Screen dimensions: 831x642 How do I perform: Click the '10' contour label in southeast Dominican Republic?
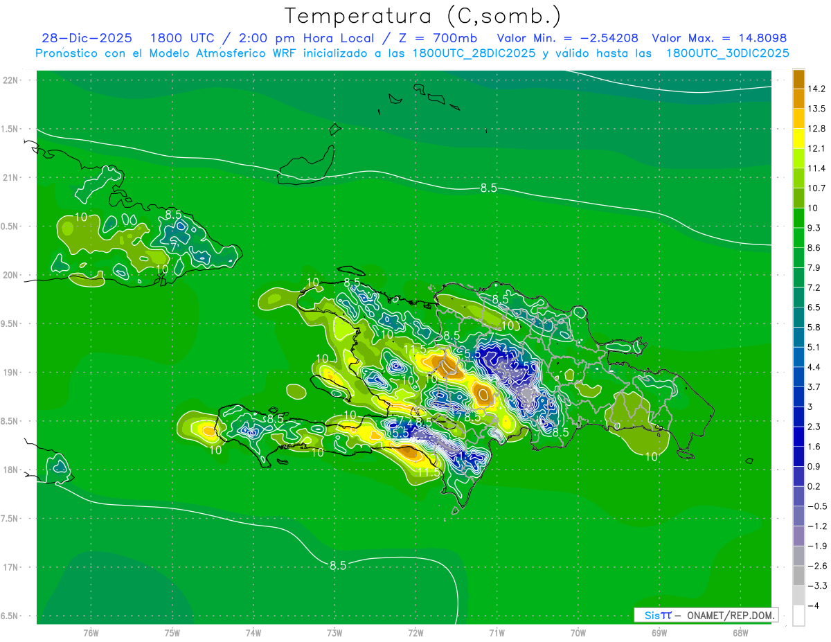[652, 457]
